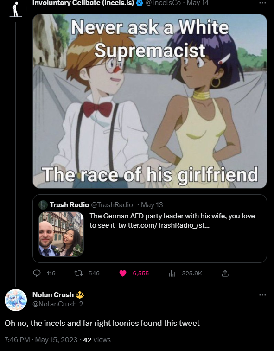Image resolution: width=274 pixels, height=351 pixels.
Task: Click the gold crown badge beside Nolan Crush
Action: point(80,295)
